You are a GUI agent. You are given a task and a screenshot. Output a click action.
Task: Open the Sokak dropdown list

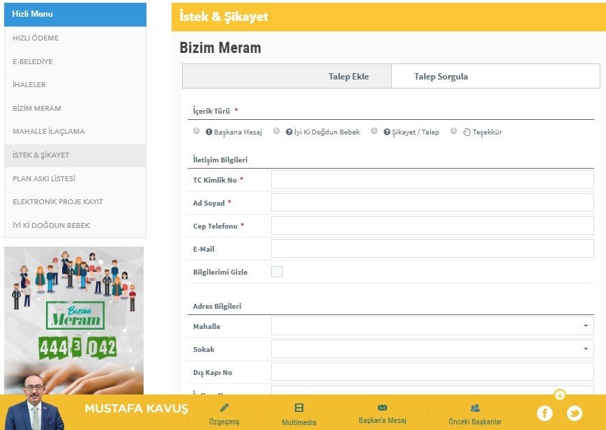click(x=432, y=348)
